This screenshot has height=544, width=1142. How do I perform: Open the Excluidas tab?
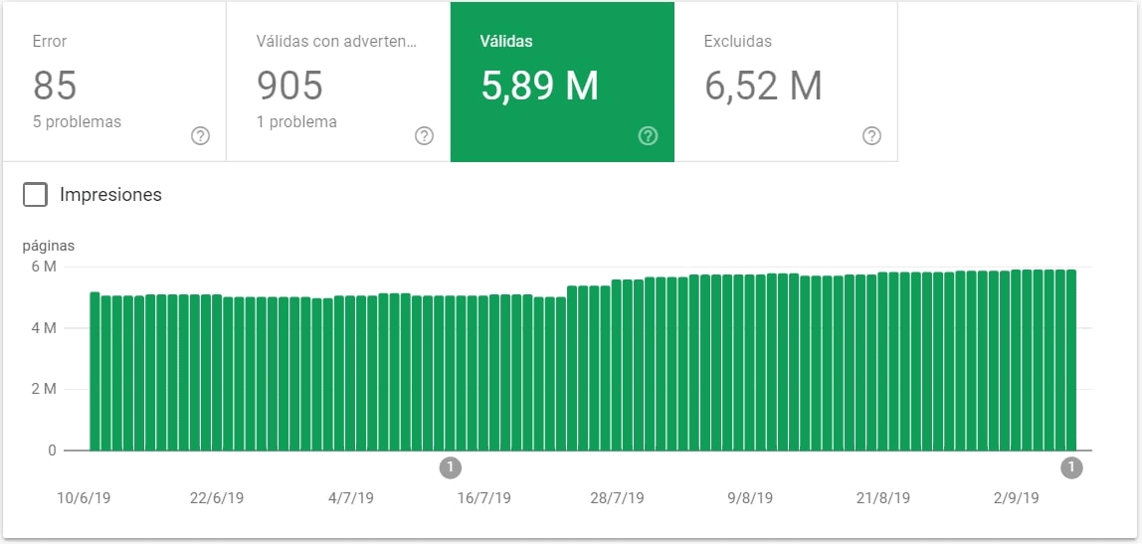point(737,42)
